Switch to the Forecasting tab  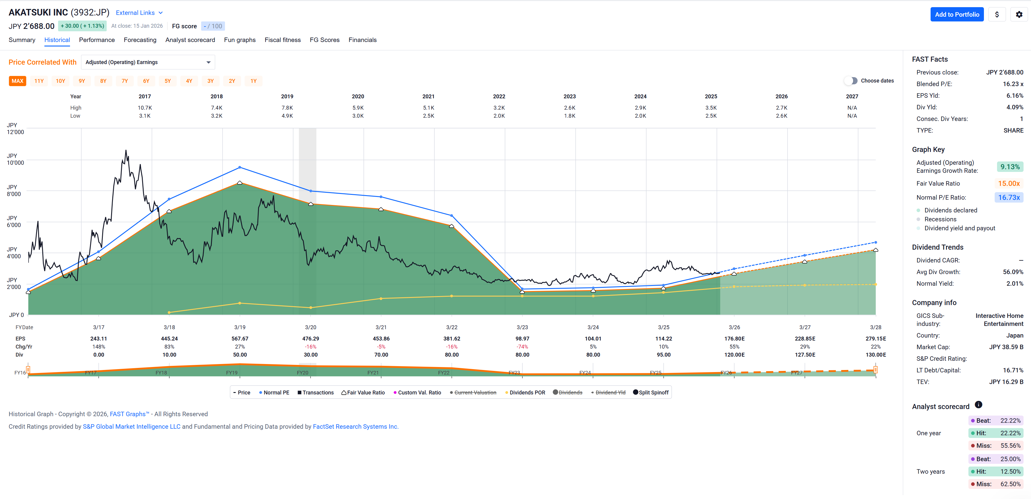140,40
